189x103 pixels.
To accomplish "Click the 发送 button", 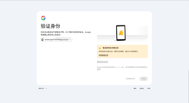I will (x=144, y=79).
